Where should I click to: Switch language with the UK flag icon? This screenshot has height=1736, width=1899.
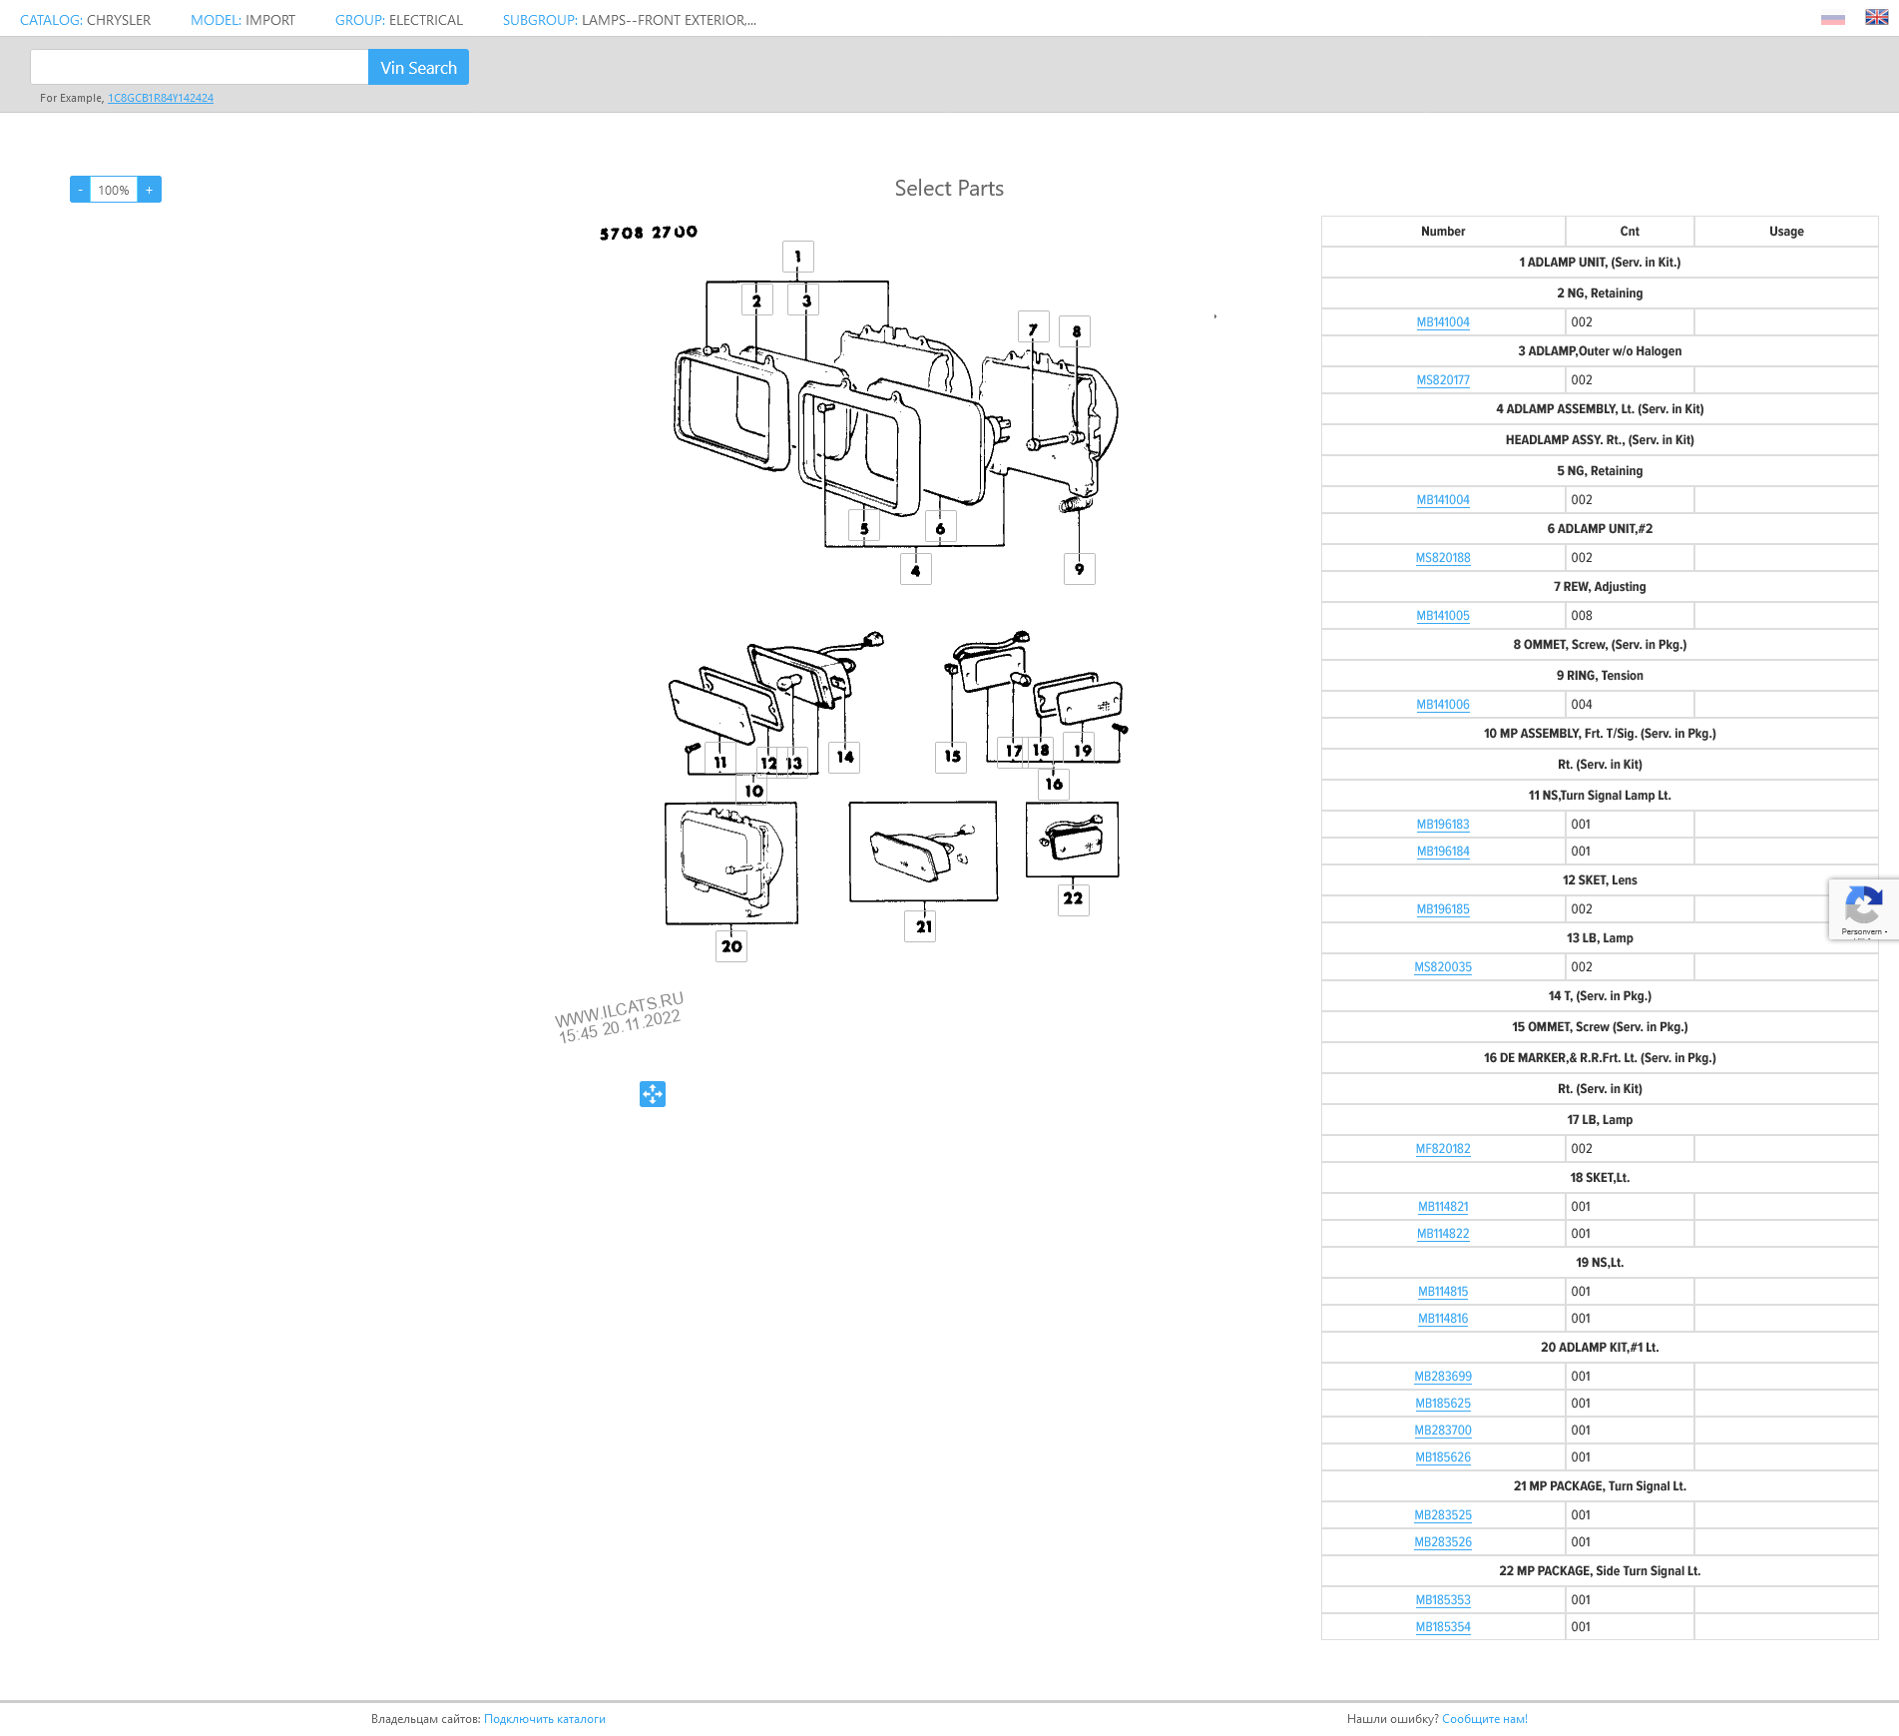[1876, 18]
